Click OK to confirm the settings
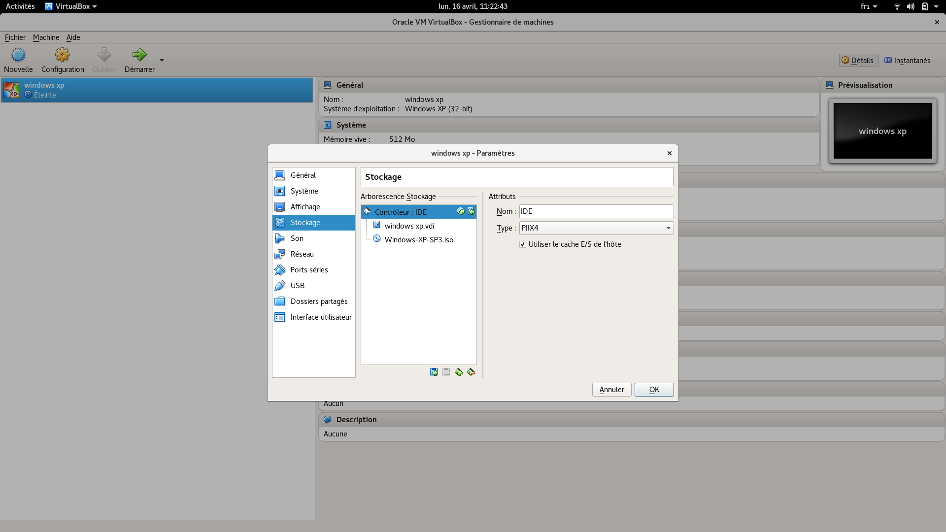Viewport: 946px width, 532px height. 654,390
